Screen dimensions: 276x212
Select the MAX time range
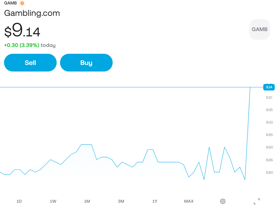(189, 201)
